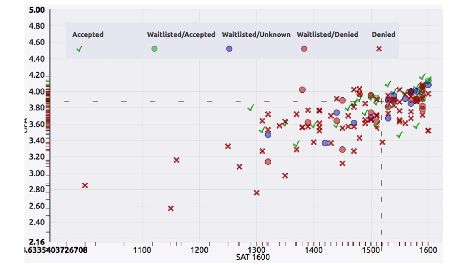
Task: Click the green Accepted checkmark in legend
Action: [x=79, y=49]
